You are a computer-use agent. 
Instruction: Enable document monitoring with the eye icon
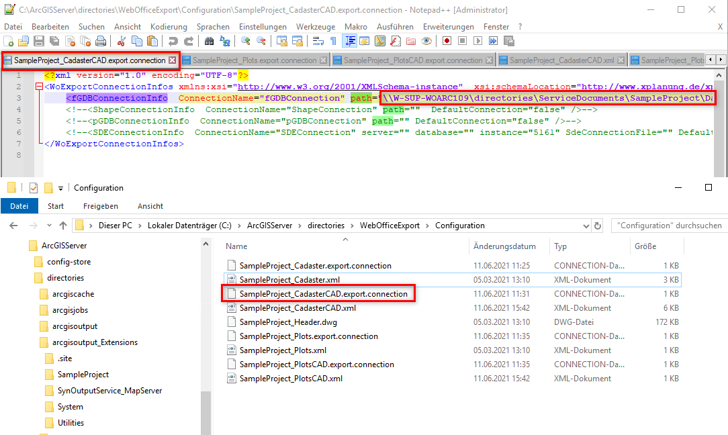(x=426, y=41)
